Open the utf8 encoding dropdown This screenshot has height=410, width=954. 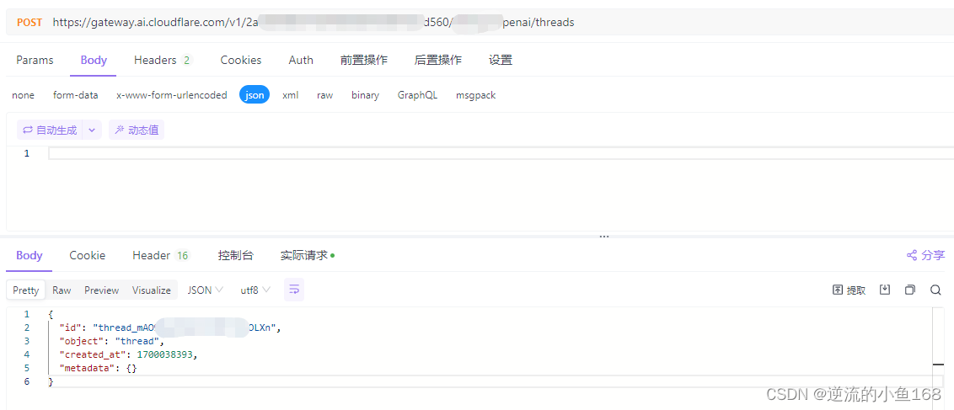coord(255,290)
